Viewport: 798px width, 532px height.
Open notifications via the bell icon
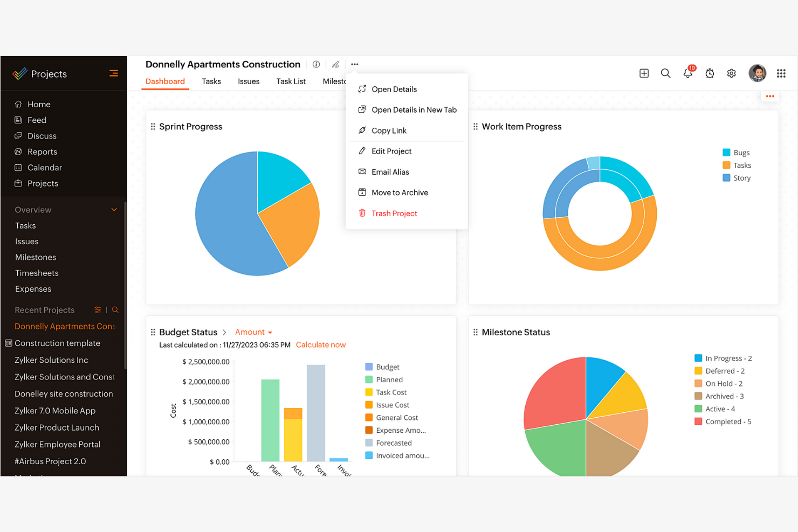[x=687, y=73]
